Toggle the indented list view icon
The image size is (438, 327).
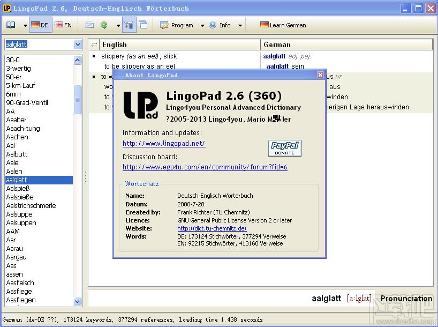click(x=129, y=25)
